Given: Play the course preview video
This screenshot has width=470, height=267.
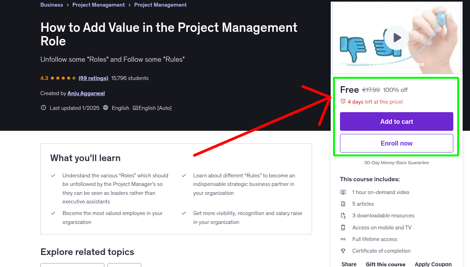Looking at the screenshot, I should [396, 37].
